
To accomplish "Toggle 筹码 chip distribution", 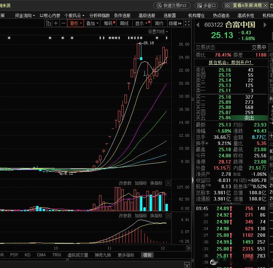I will coord(109,23).
